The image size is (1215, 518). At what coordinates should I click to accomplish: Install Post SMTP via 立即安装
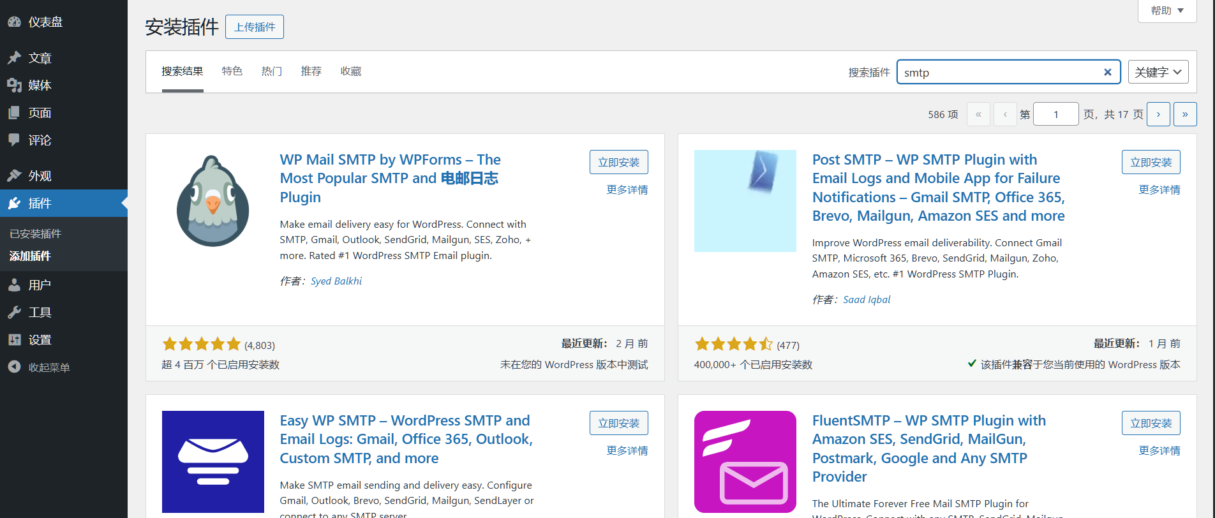[x=1151, y=162]
